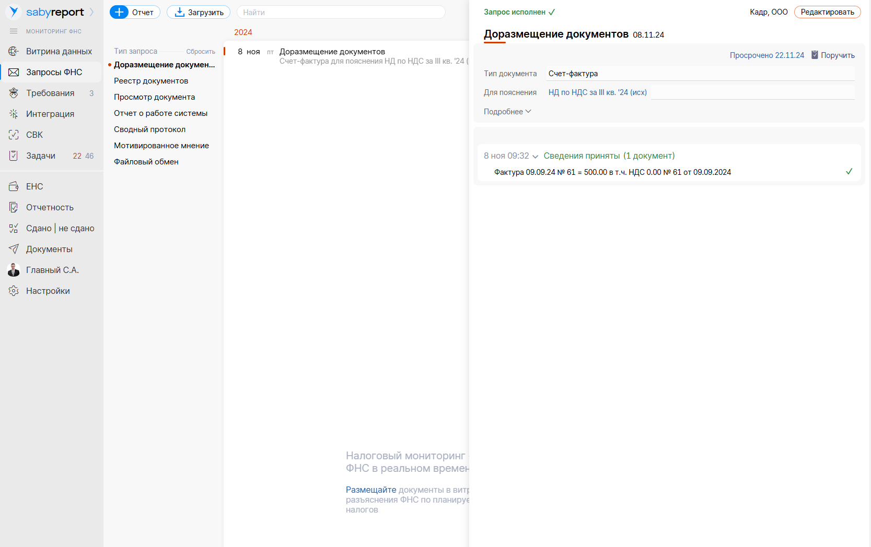Select Сводный протокол filter item
The image size is (871, 547).
(x=149, y=129)
